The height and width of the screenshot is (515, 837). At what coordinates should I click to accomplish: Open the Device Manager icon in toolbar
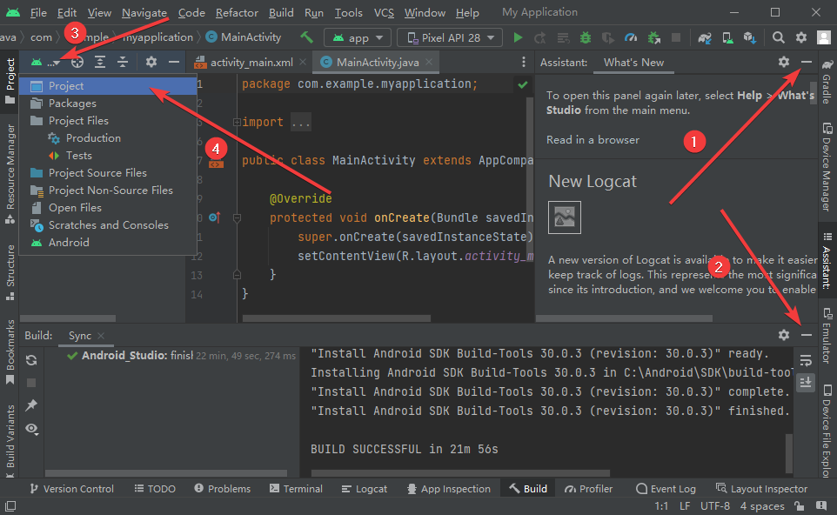coord(727,37)
